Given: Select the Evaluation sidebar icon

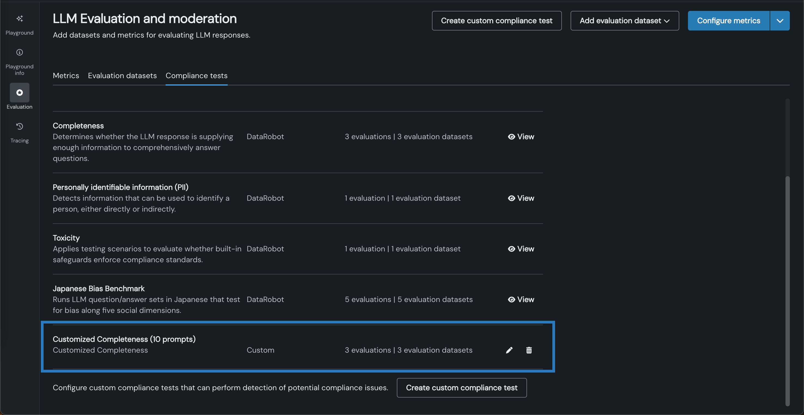Looking at the screenshot, I should (x=19, y=93).
